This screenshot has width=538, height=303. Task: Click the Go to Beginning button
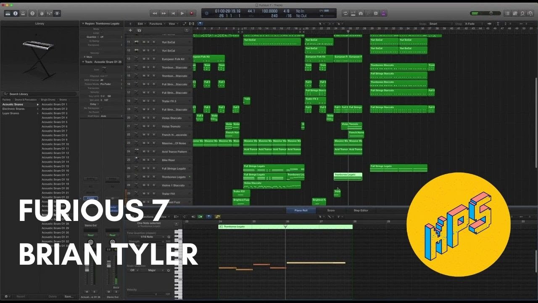(x=173, y=13)
